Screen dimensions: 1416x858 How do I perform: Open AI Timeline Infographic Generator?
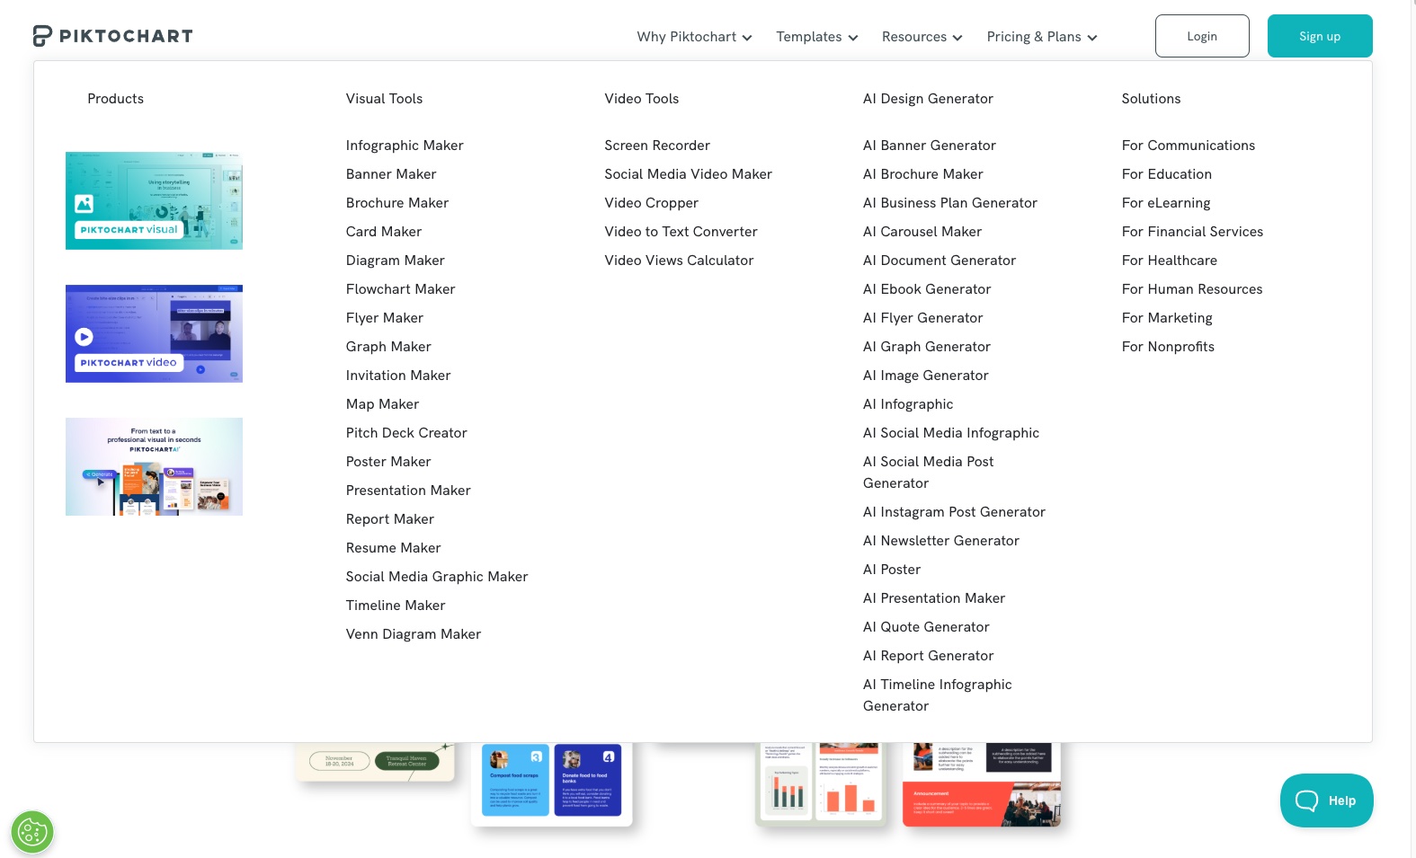938,695
